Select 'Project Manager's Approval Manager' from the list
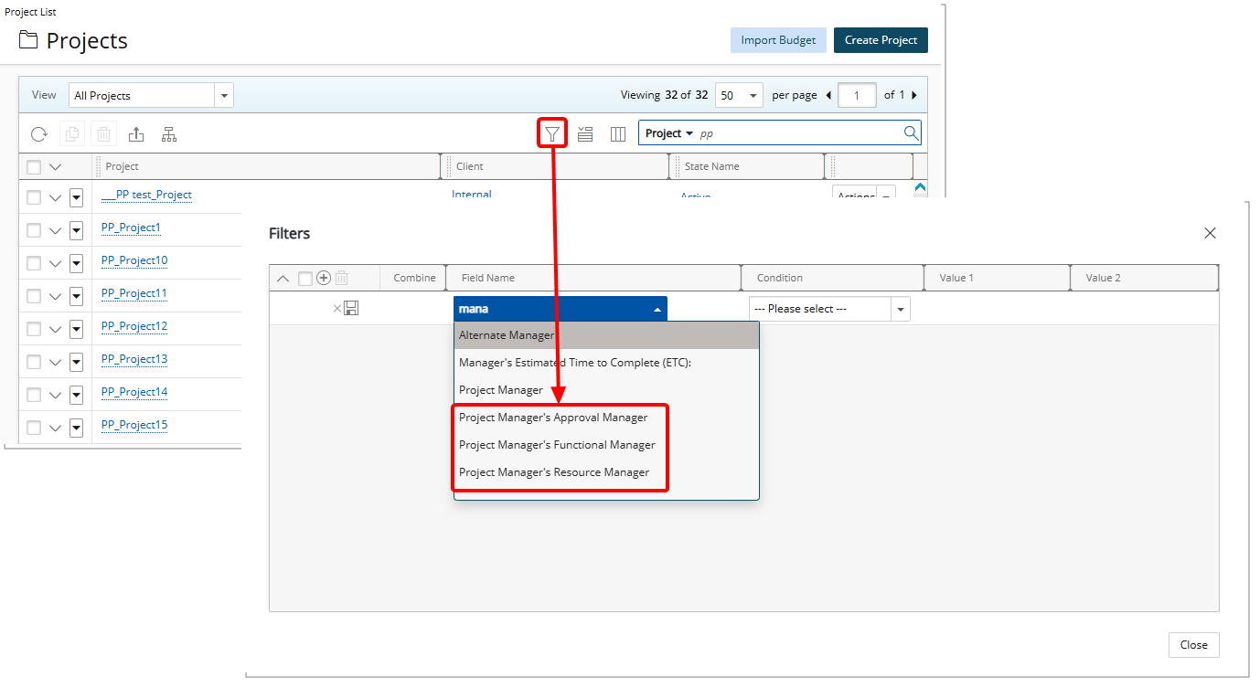Screen dimensions: 1260x688 click(x=553, y=417)
